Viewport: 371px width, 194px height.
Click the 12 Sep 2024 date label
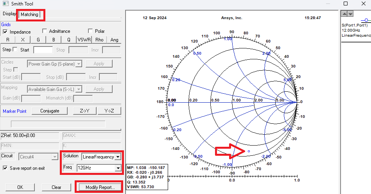click(154, 18)
